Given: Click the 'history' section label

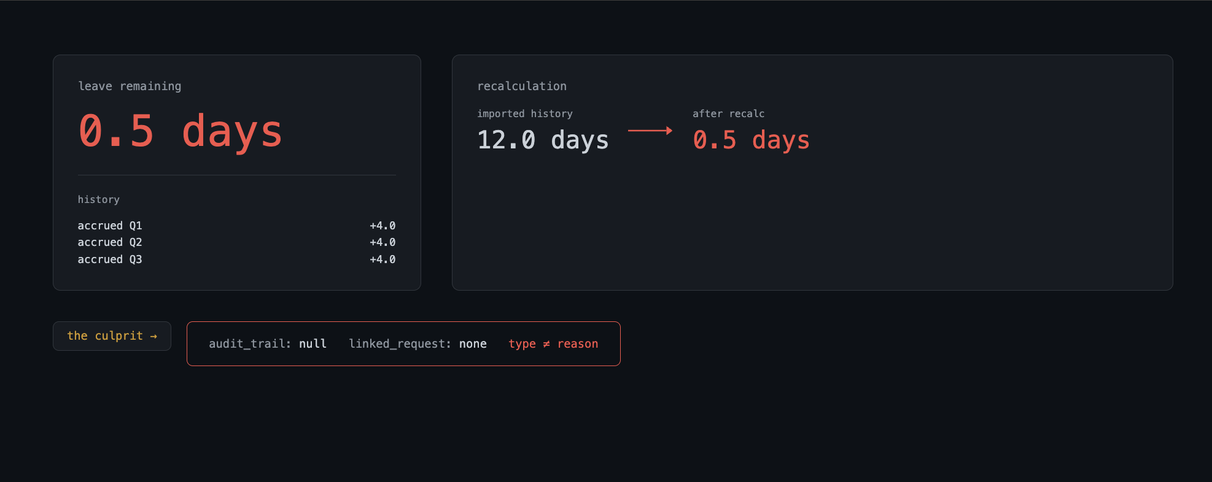Looking at the screenshot, I should (99, 199).
